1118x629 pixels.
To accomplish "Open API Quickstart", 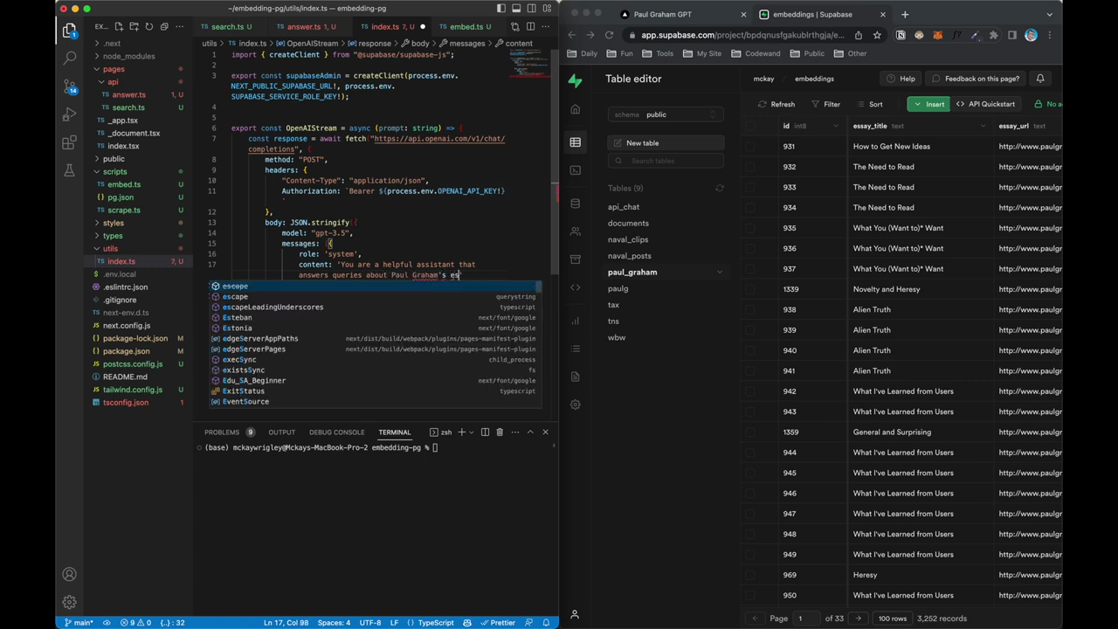I will coord(985,104).
